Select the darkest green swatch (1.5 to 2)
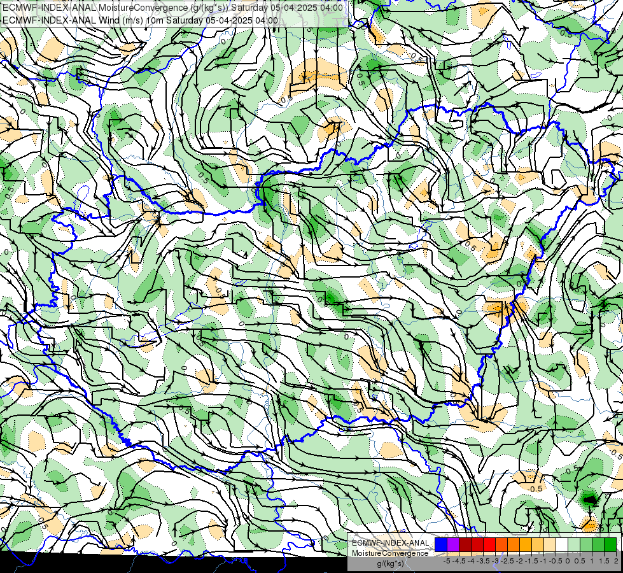 click(x=610, y=544)
